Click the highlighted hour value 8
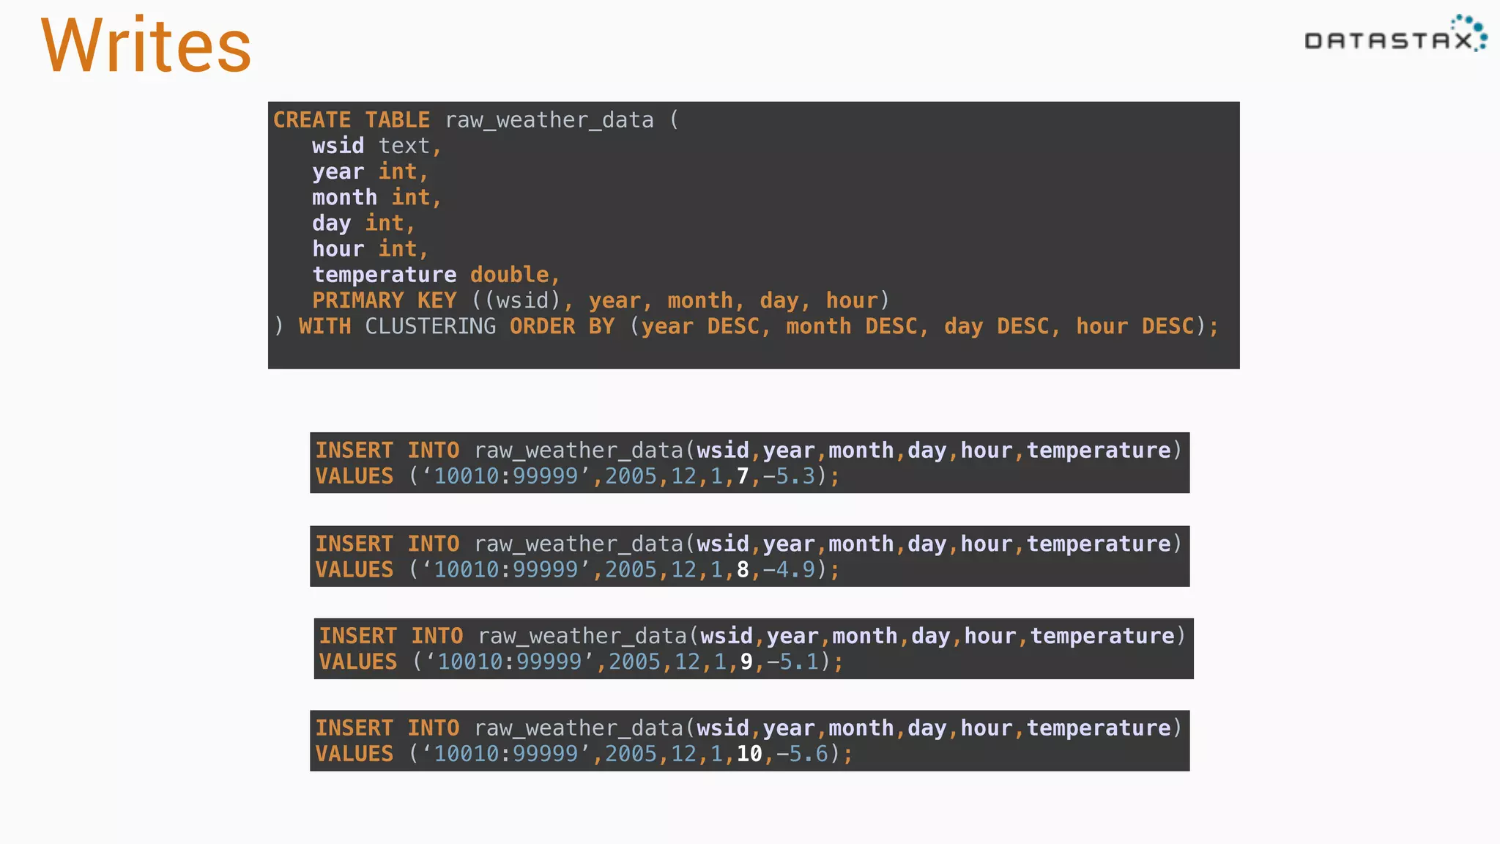 (743, 570)
